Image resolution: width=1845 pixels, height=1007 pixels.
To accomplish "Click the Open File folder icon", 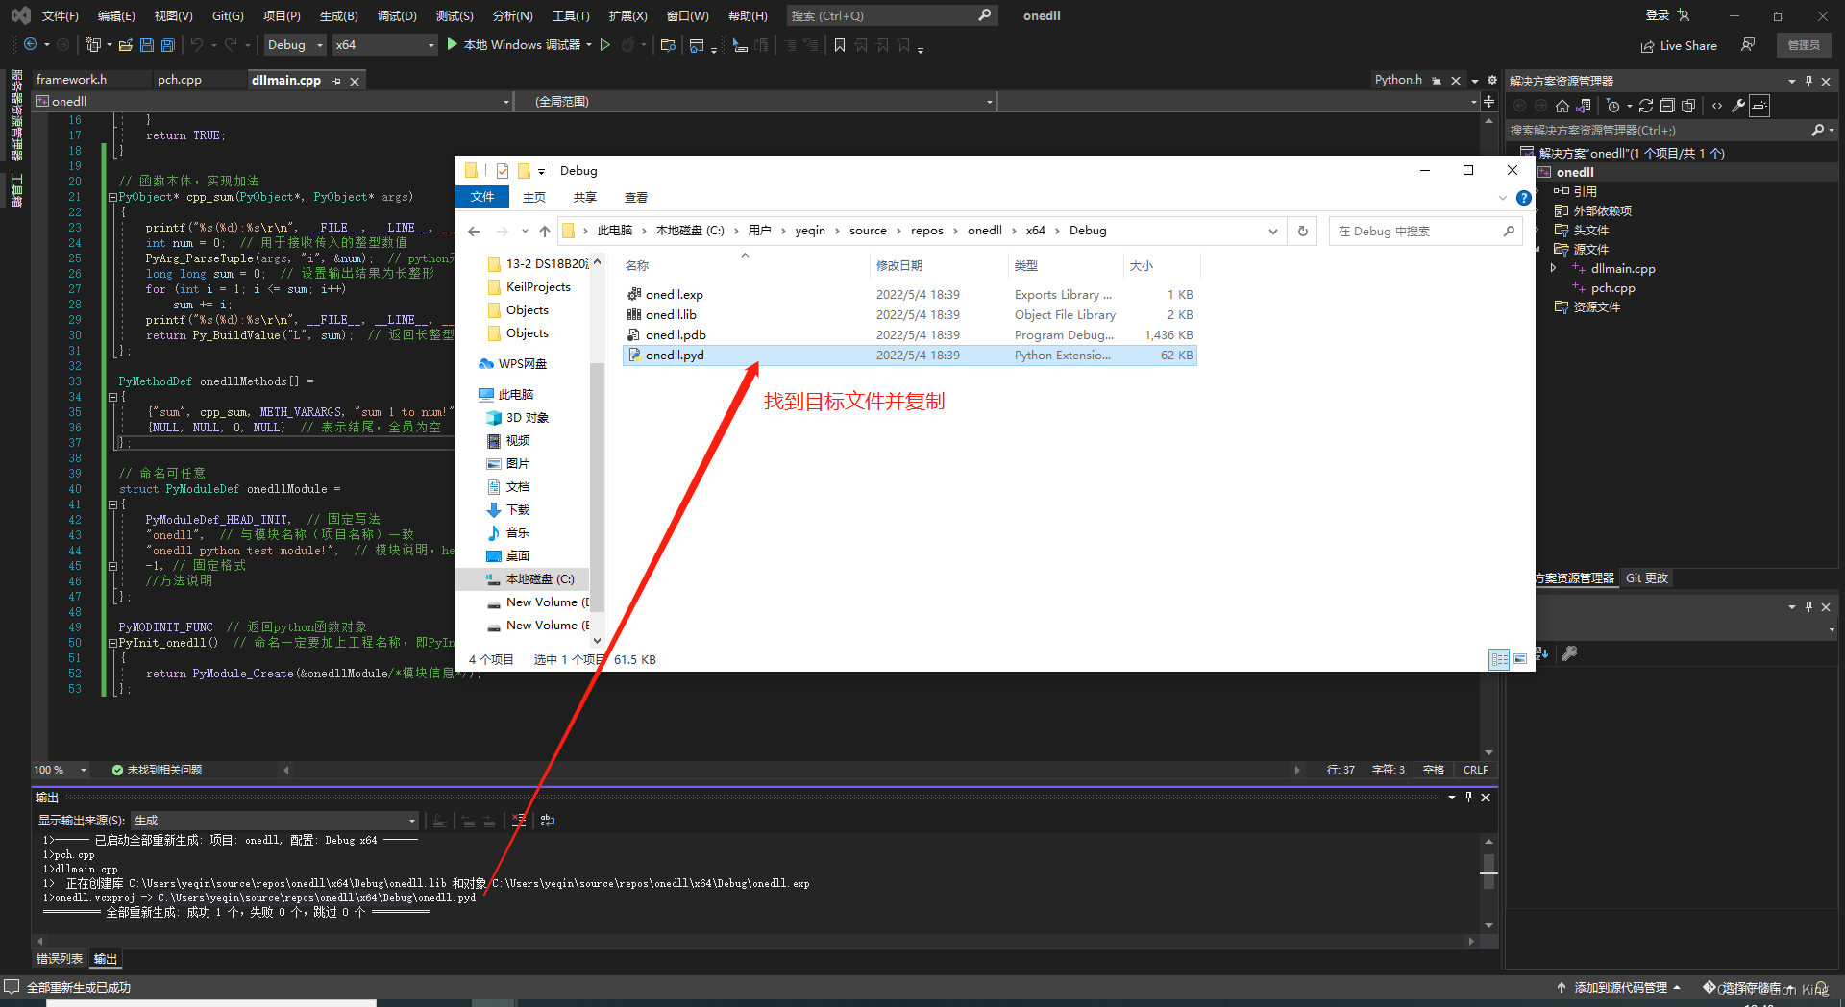I will [x=125, y=45].
